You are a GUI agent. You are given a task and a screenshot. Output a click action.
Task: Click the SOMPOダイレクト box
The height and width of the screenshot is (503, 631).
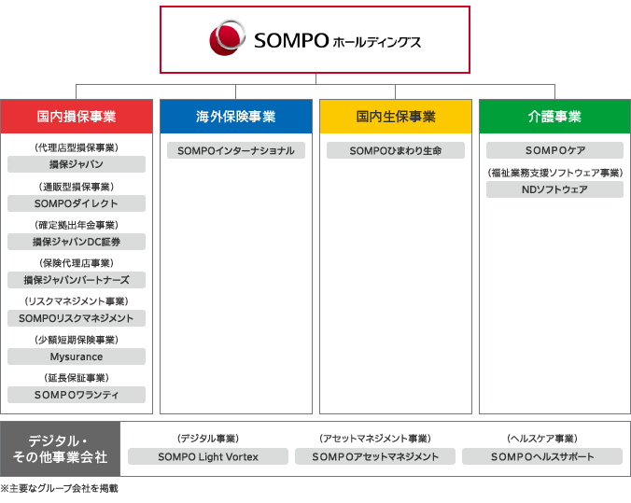pos(77,203)
